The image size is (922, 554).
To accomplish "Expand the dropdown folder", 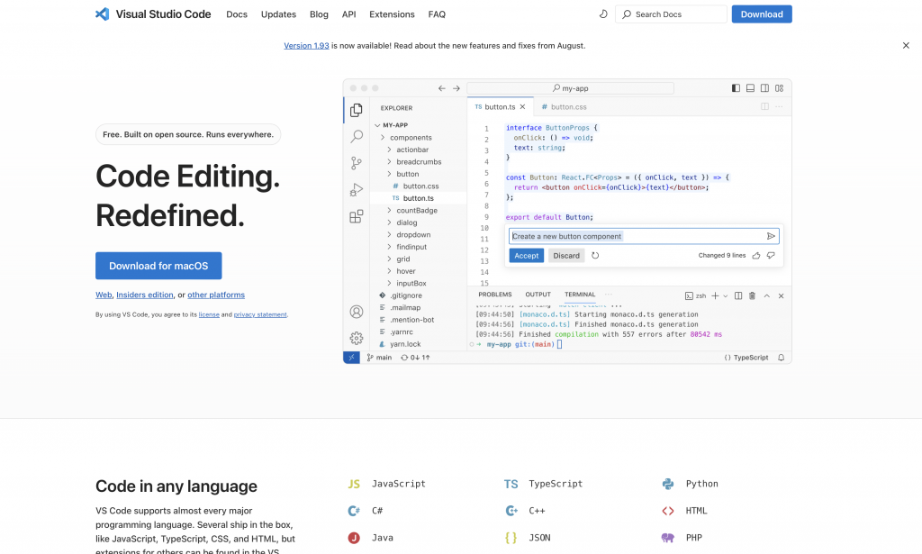I will (389, 234).
